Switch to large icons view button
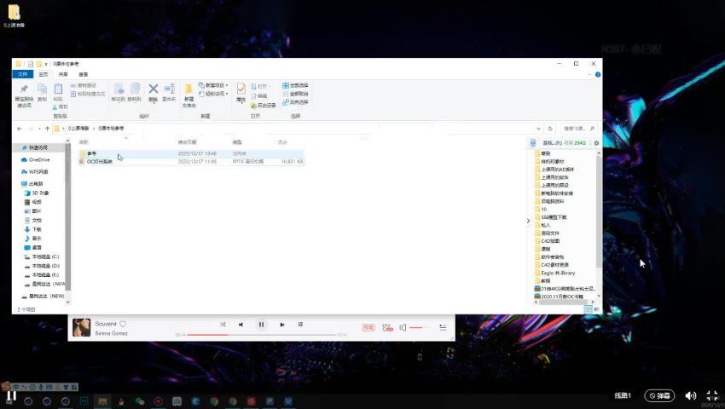 pos(596,309)
